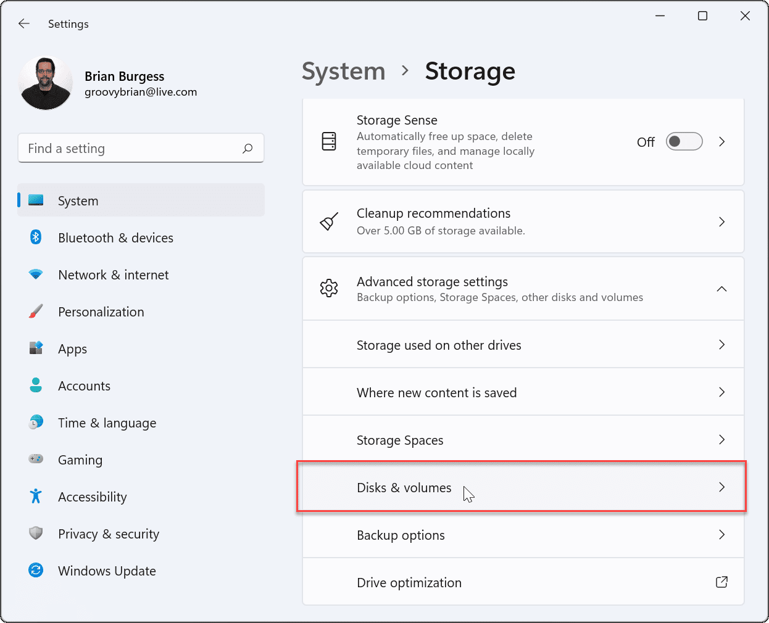Select the Bluetooth & devices icon
The height and width of the screenshot is (623, 769).
(36, 237)
